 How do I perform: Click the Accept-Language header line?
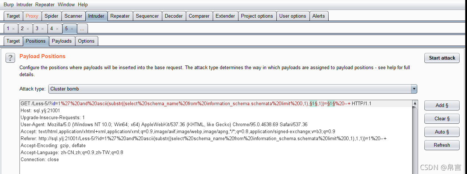click(x=72, y=152)
